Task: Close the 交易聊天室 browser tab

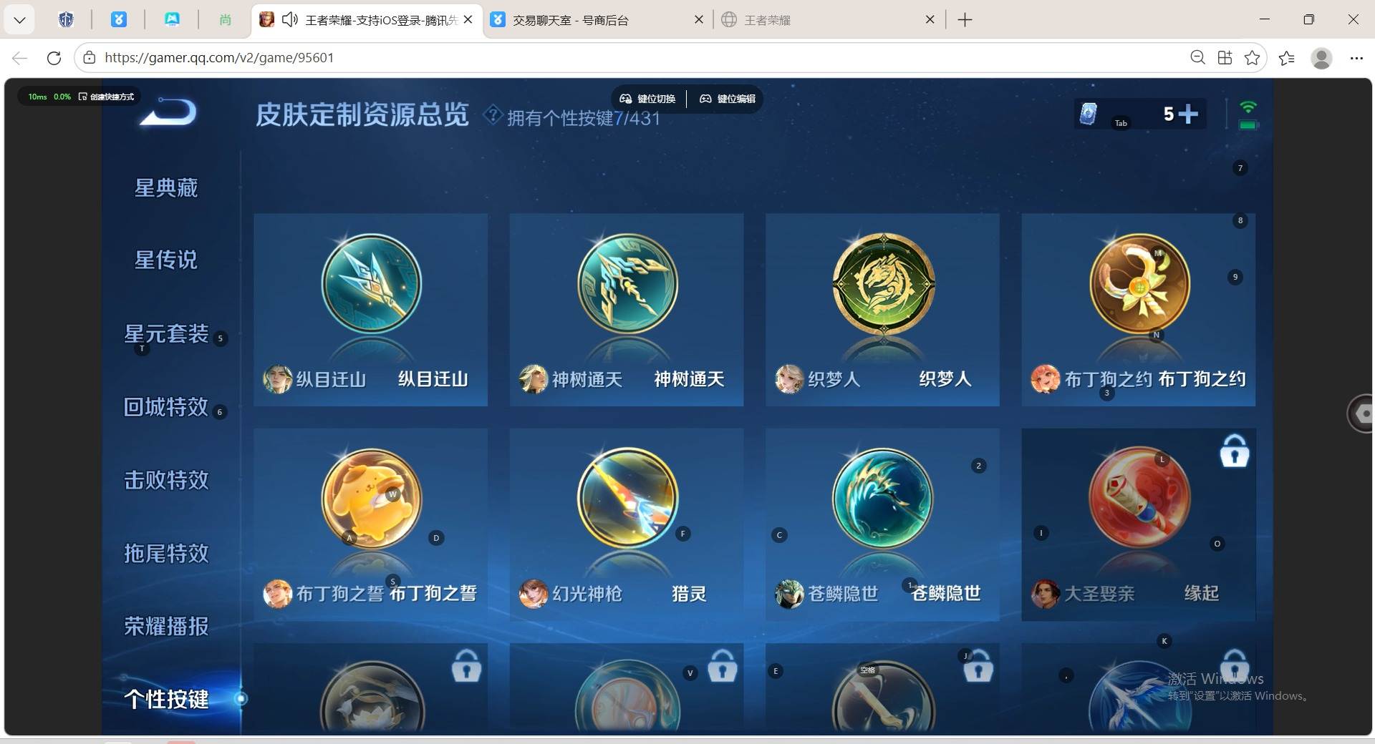Action: click(699, 20)
